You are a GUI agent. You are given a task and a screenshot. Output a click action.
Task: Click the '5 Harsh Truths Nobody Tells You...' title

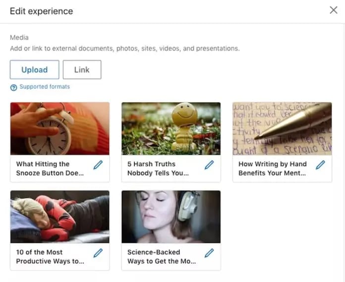point(158,168)
